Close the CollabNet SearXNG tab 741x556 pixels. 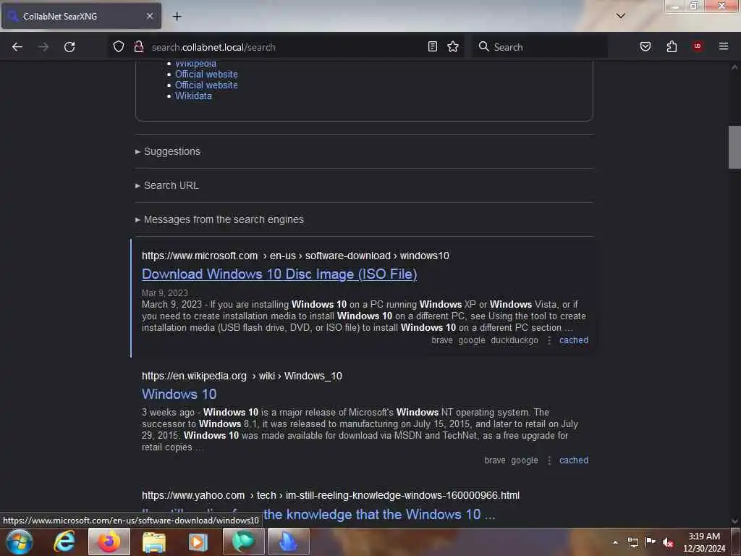click(x=149, y=16)
